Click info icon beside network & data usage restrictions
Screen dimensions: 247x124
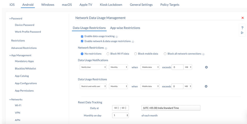(x=133, y=41)
